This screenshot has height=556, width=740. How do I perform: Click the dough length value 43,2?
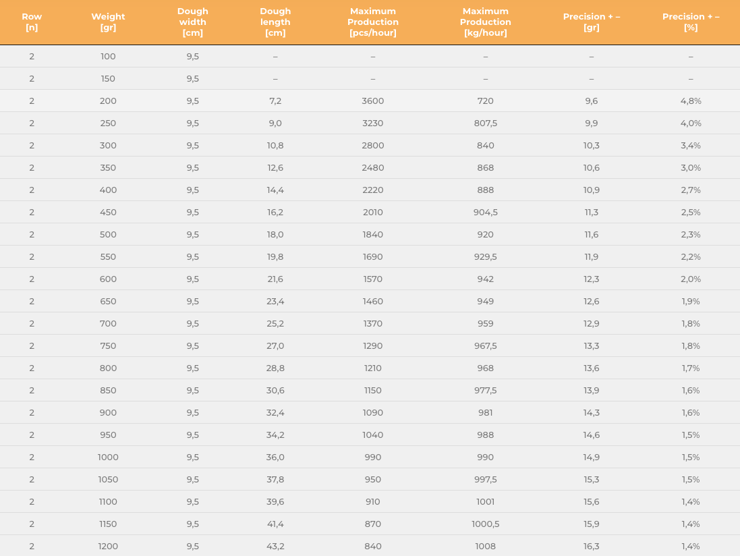pyautogui.click(x=275, y=546)
